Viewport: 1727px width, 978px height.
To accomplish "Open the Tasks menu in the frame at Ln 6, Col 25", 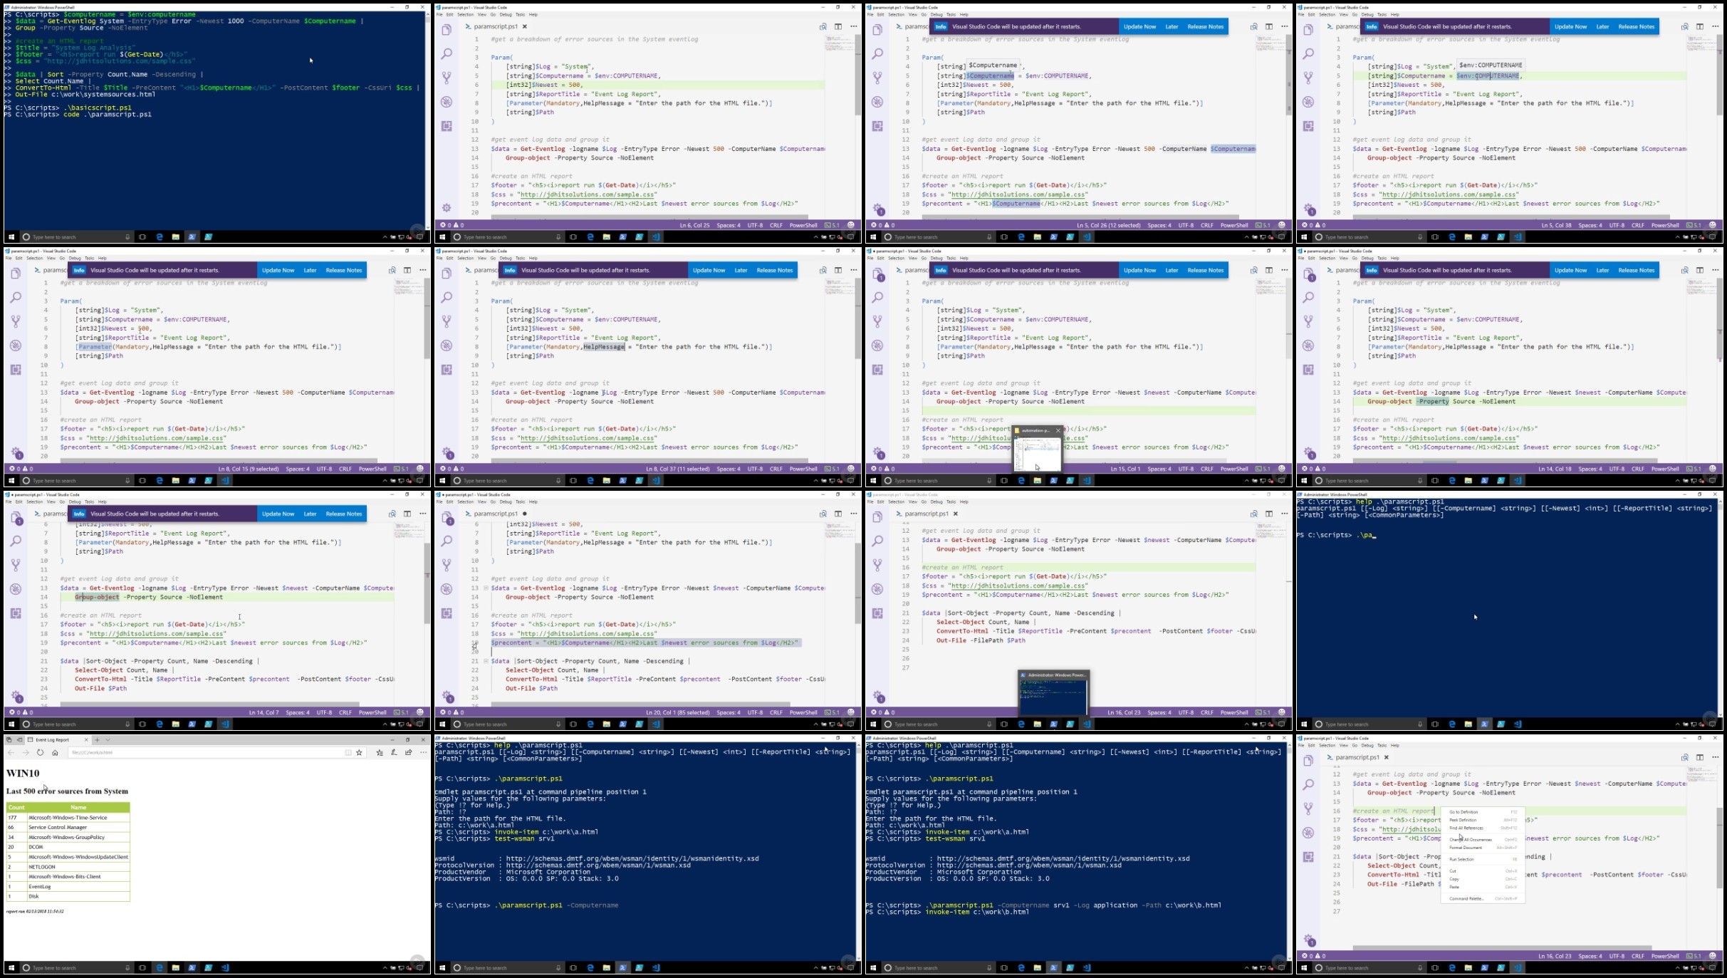I will point(520,14).
